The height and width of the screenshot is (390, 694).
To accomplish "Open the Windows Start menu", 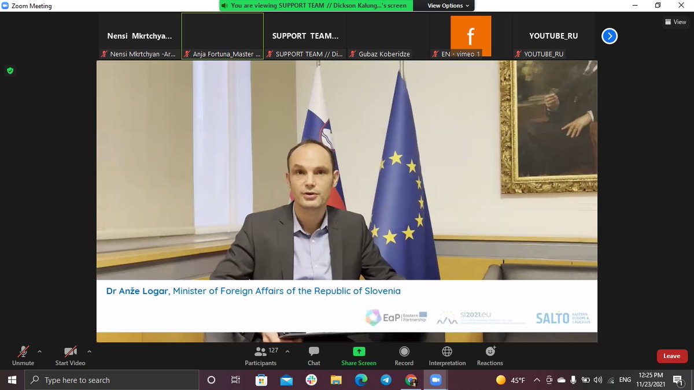I will coord(12,380).
